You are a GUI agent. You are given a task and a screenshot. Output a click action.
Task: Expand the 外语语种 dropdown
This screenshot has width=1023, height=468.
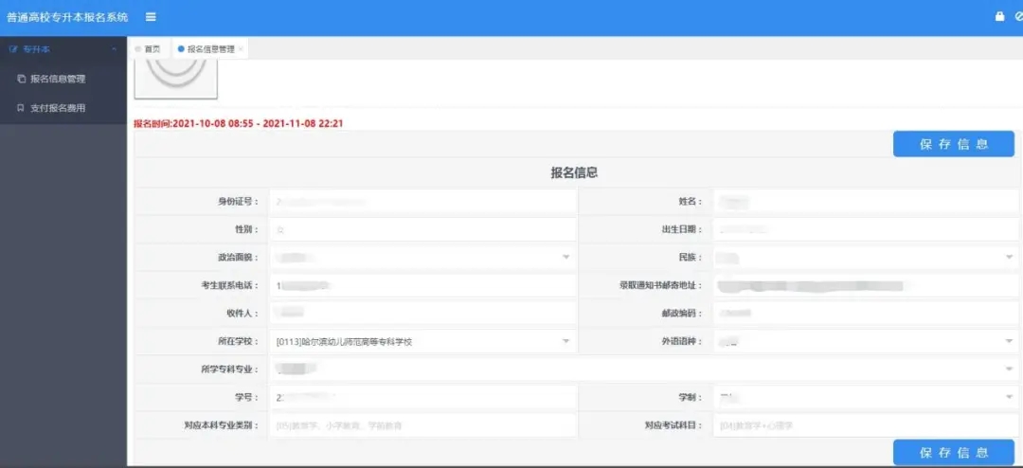pos(1010,341)
